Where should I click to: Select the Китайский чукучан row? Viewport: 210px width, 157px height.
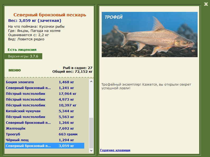(45, 111)
